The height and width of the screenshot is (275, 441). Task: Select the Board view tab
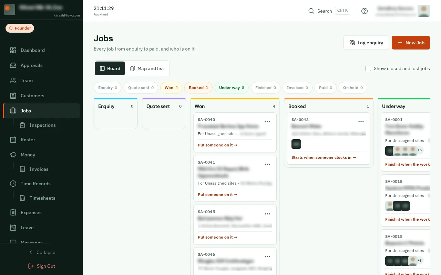(x=110, y=68)
